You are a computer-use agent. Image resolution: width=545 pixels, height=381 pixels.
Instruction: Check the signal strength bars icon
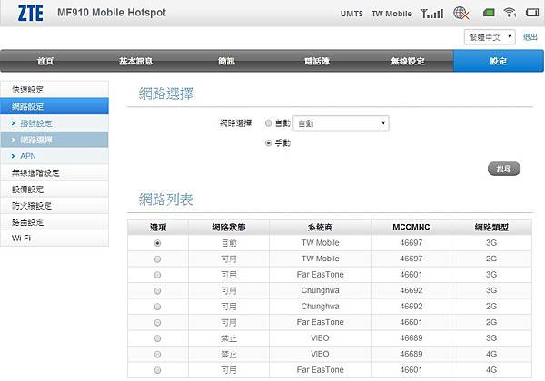click(432, 14)
